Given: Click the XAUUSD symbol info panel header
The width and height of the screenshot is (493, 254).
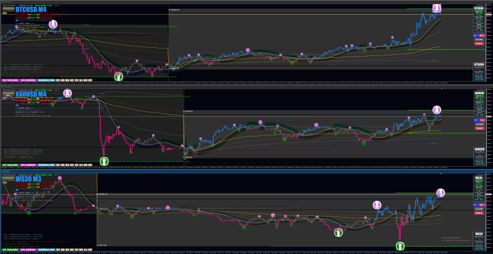Looking at the screenshot, I should click(479, 93).
